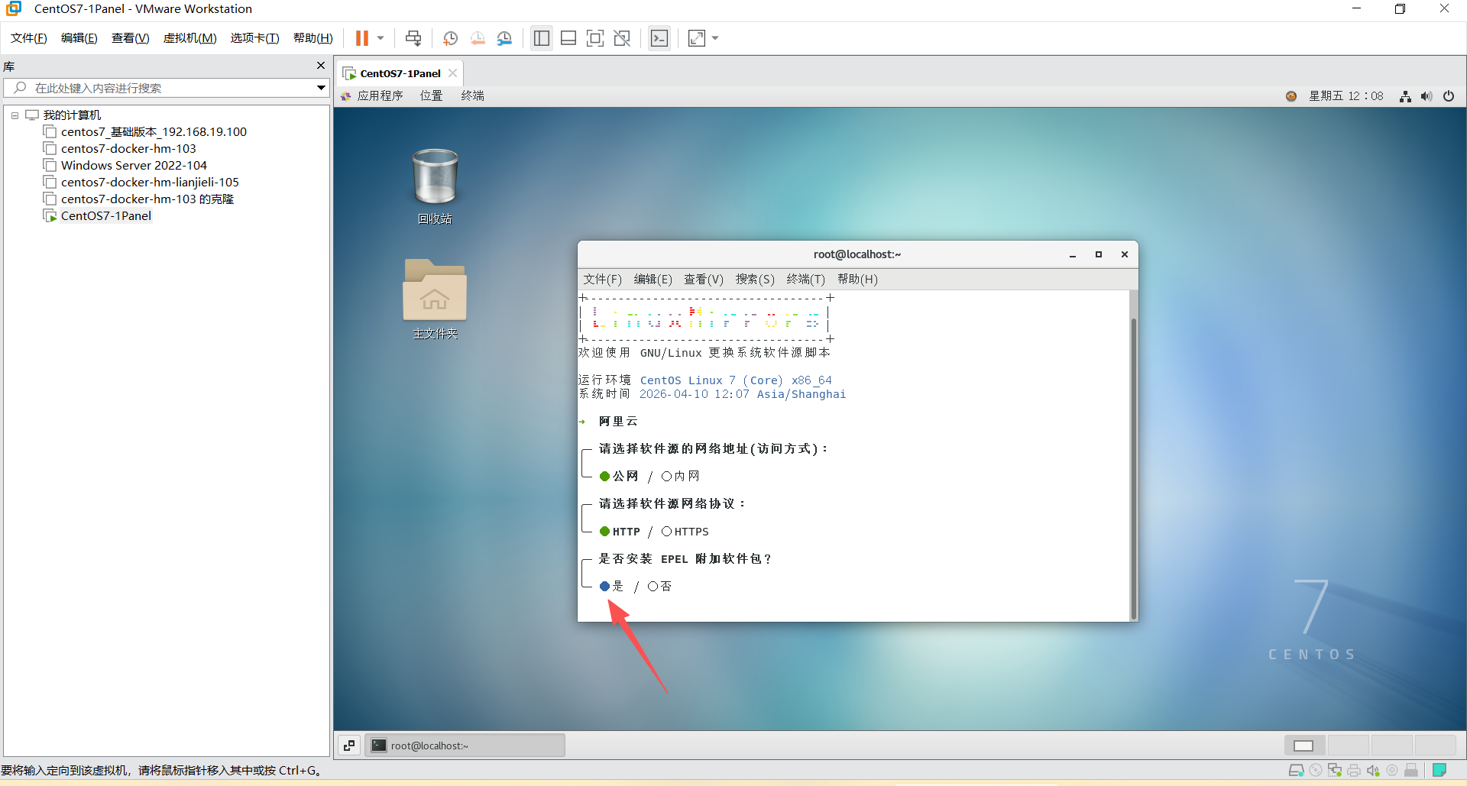This screenshot has height=786, width=1467.
Task: Click CD/DVD device status icon
Action: 1315,771
